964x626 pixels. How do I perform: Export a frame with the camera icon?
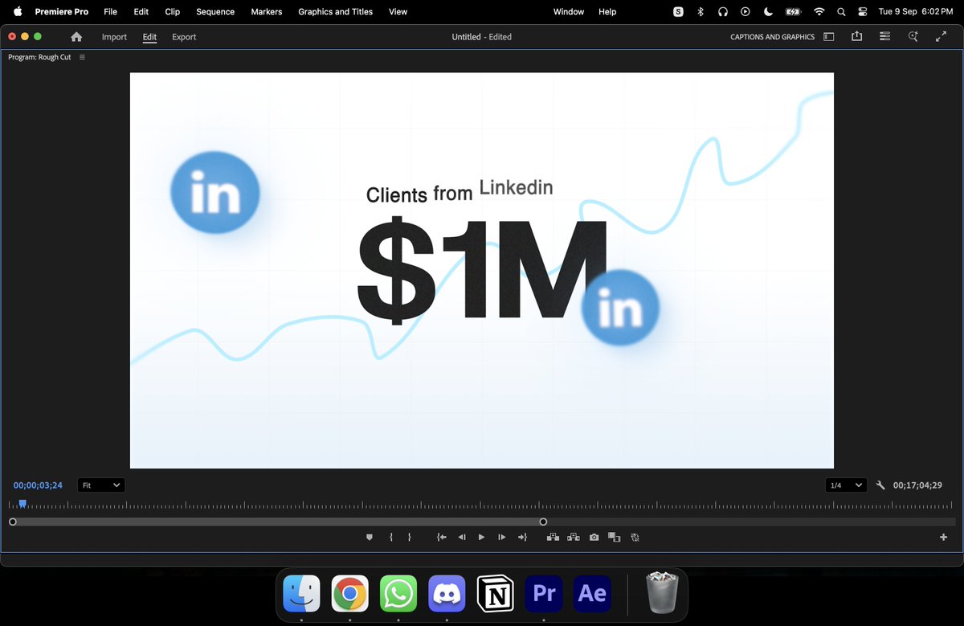[594, 537]
